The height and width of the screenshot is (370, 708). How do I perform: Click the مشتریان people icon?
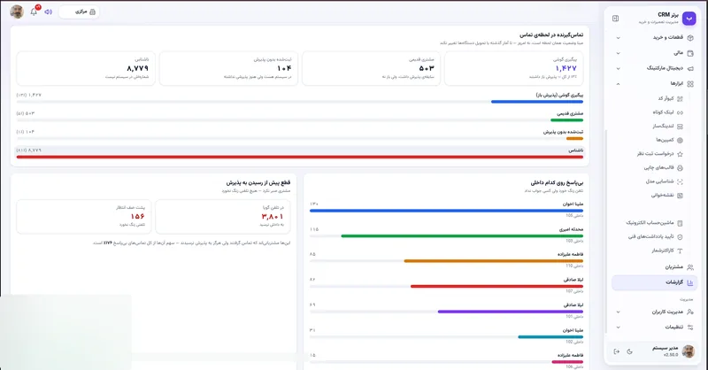(x=690, y=267)
